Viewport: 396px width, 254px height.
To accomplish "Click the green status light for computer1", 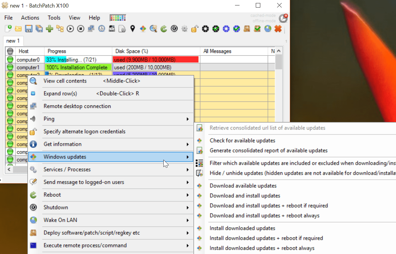I will 10,67.
